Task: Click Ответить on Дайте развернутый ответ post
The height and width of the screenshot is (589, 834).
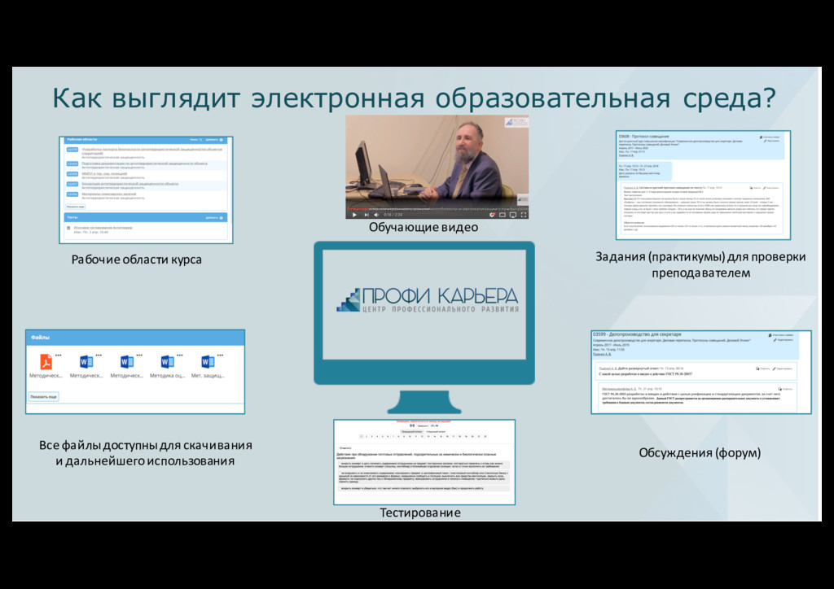Action: (762, 369)
